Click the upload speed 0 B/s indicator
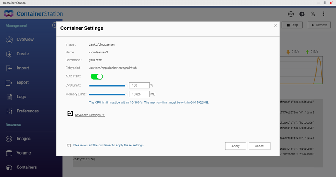The image size is (336, 177). 312,52
